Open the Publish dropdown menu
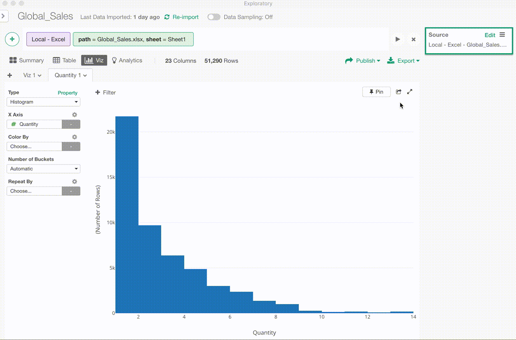 [363, 61]
